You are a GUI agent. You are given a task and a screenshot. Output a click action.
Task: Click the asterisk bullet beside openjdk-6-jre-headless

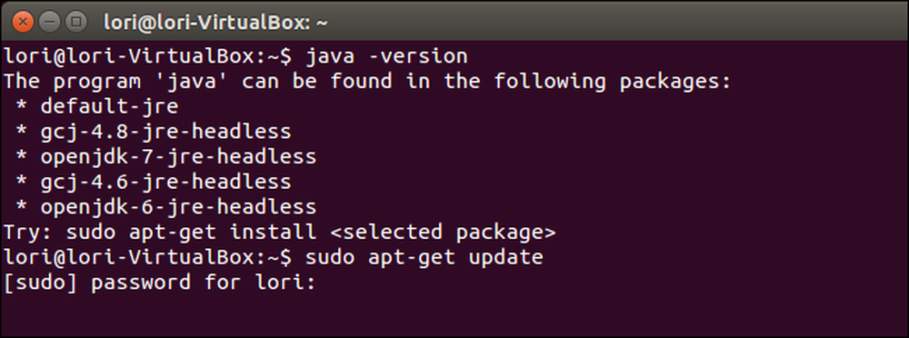[x=22, y=208]
